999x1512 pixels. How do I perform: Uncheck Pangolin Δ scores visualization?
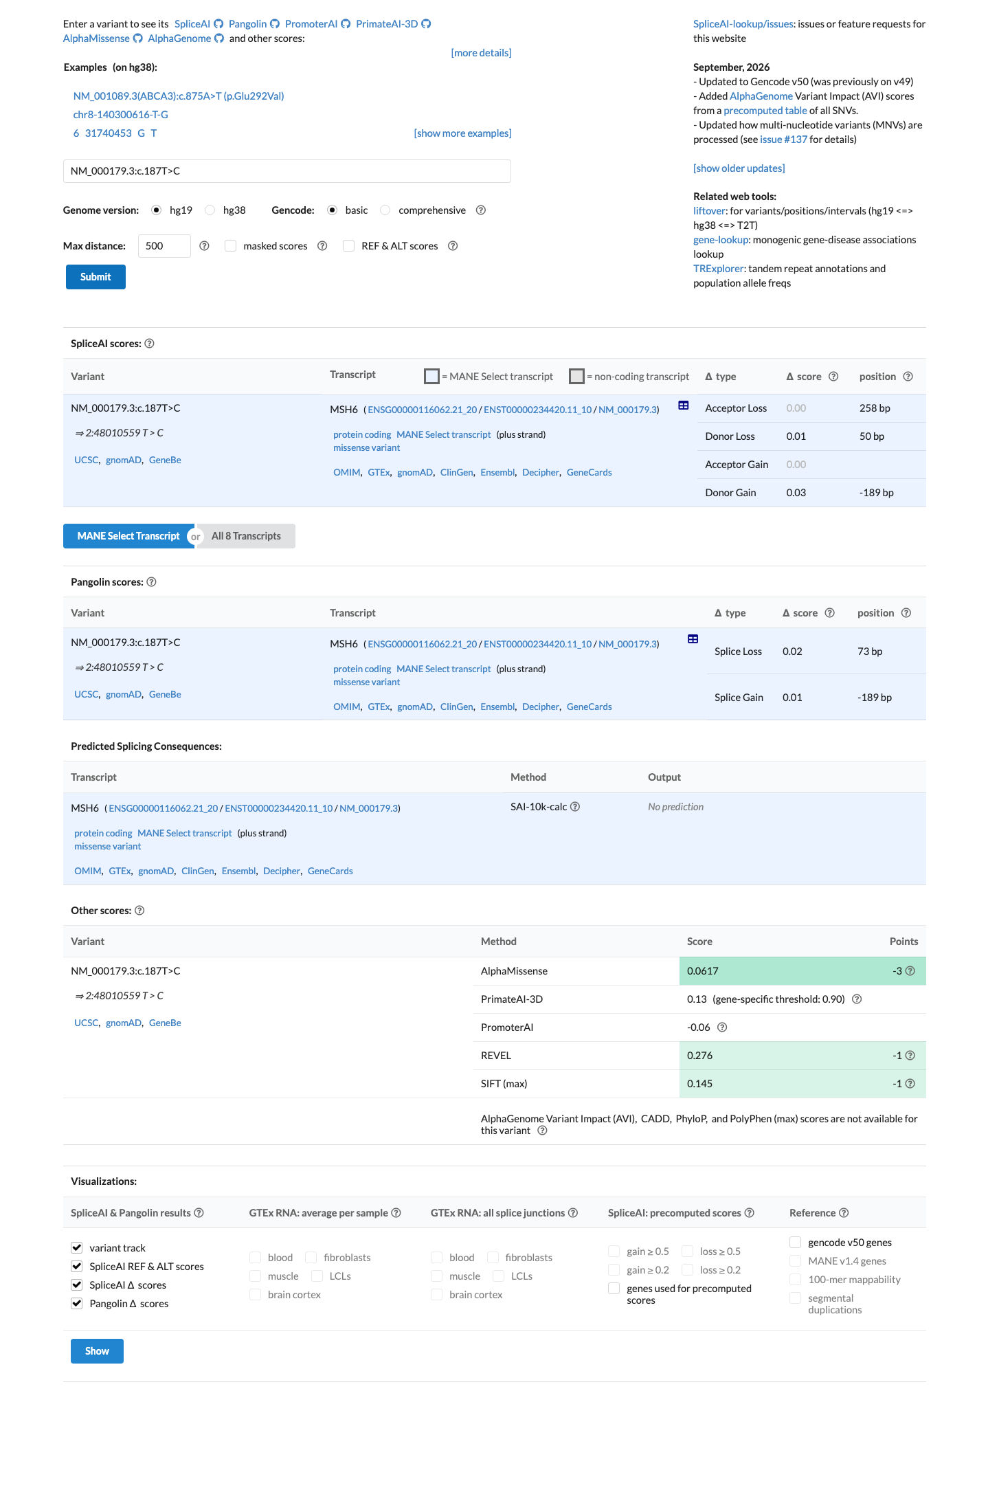click(77, 1304)
